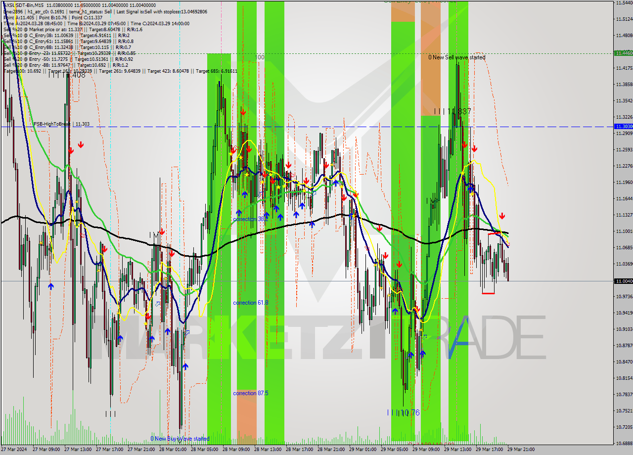The width and height of the screenshot is (633, 455).
Task: Click the 10.7205 price axis value
Action: (624, 427)
